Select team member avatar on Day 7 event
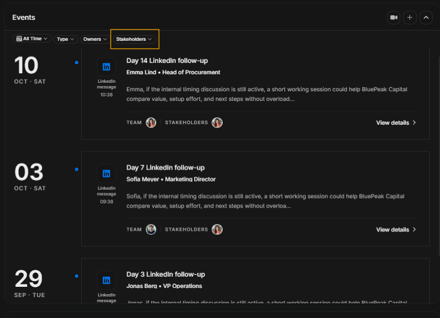The image size is (440, 318). (x=151, y=230)
